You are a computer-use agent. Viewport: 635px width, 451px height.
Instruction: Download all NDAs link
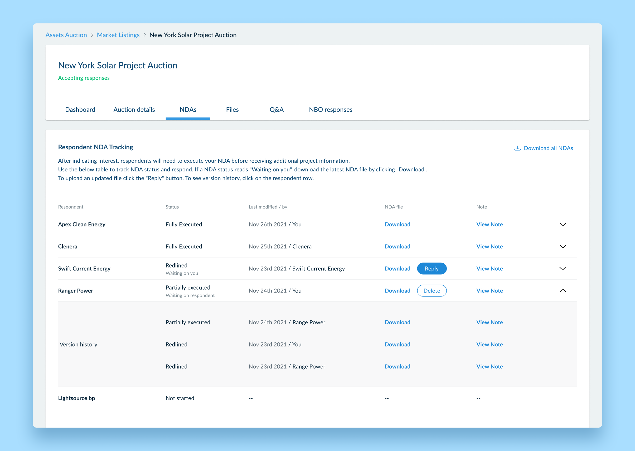[548, 148]
